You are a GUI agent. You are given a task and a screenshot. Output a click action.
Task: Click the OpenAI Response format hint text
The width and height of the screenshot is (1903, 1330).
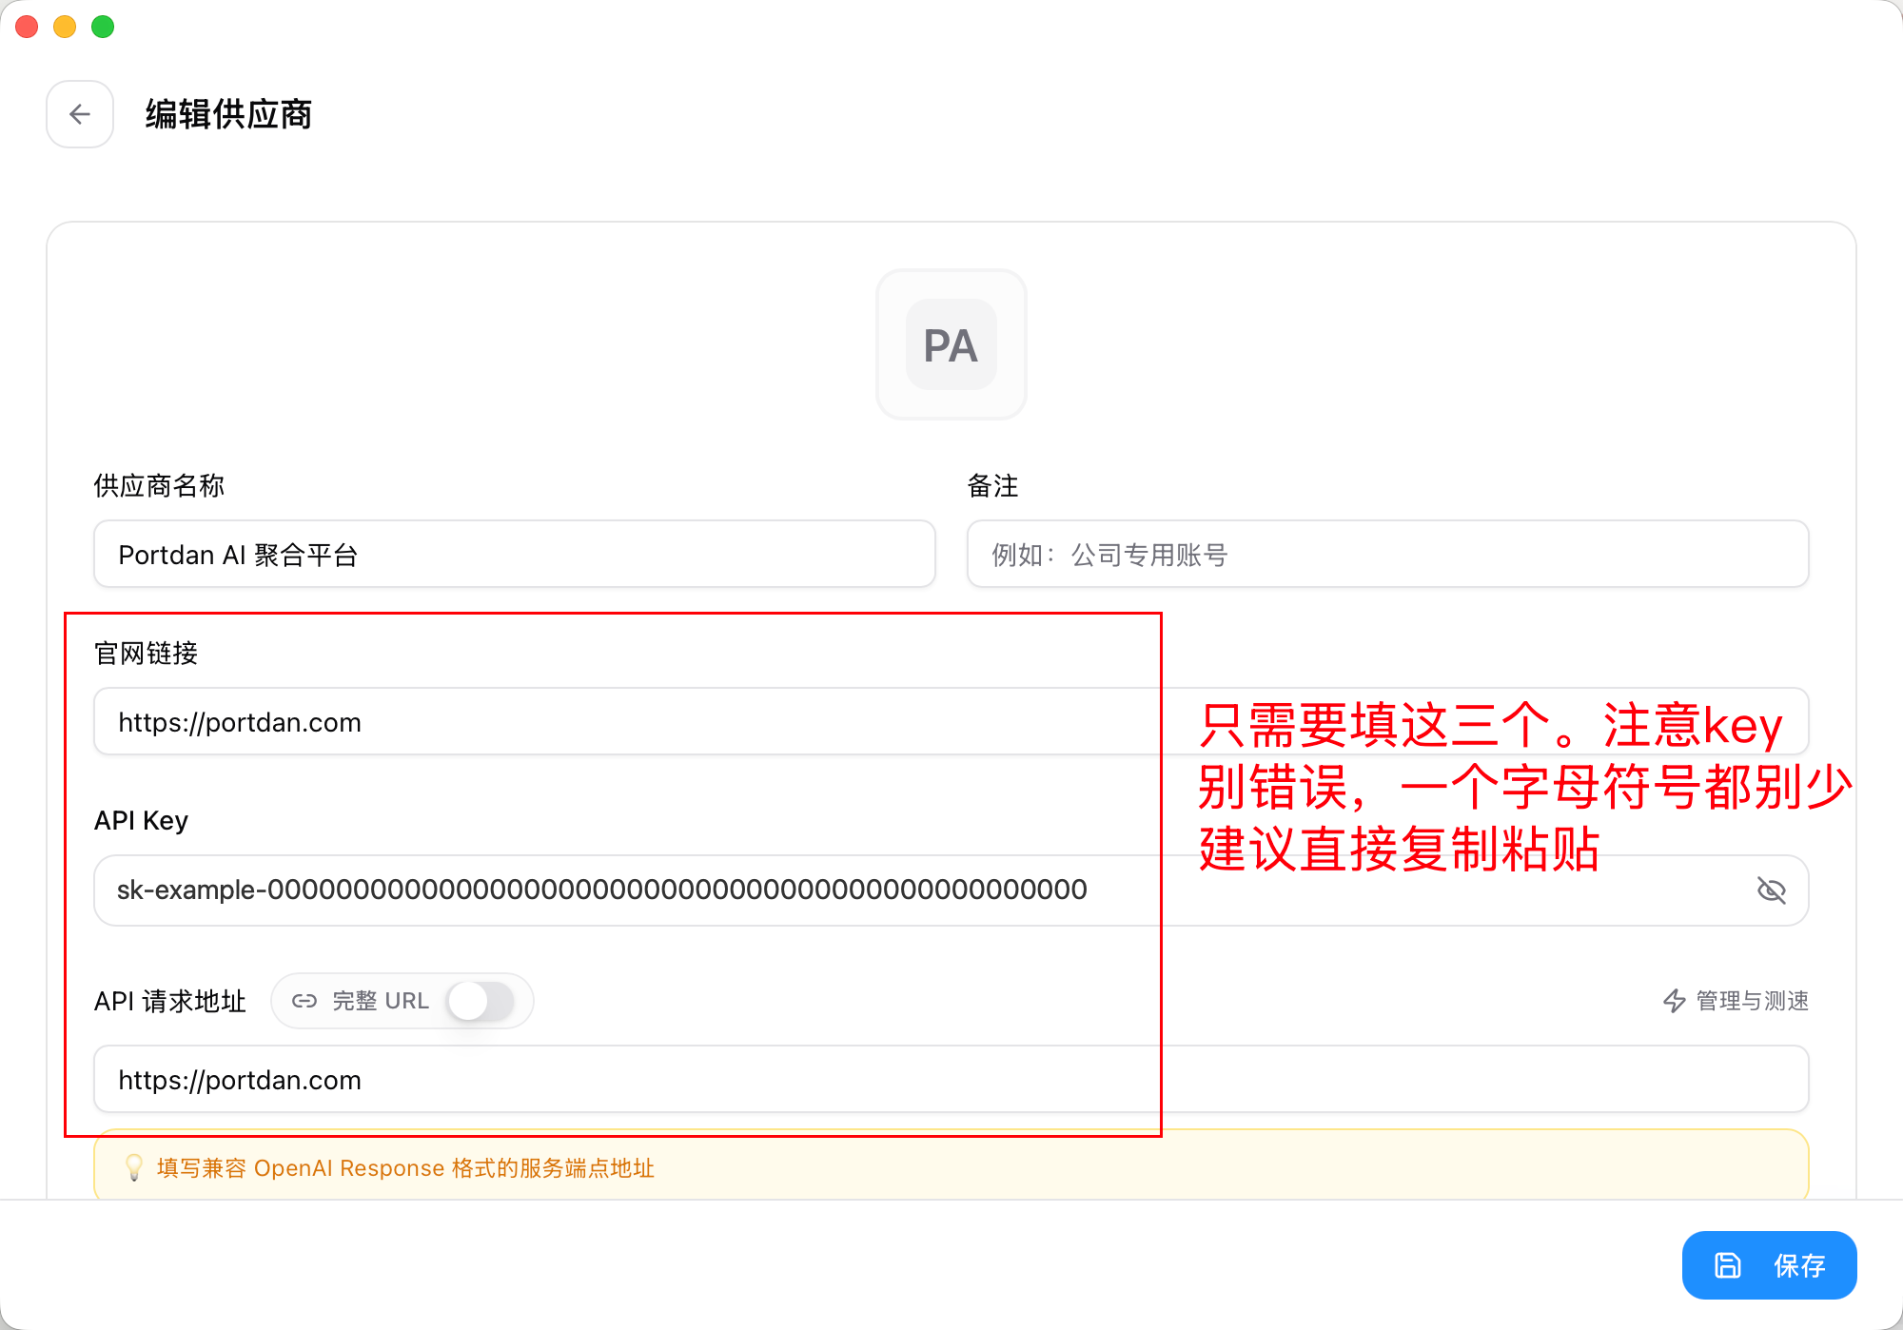[x=405, y=1167]
